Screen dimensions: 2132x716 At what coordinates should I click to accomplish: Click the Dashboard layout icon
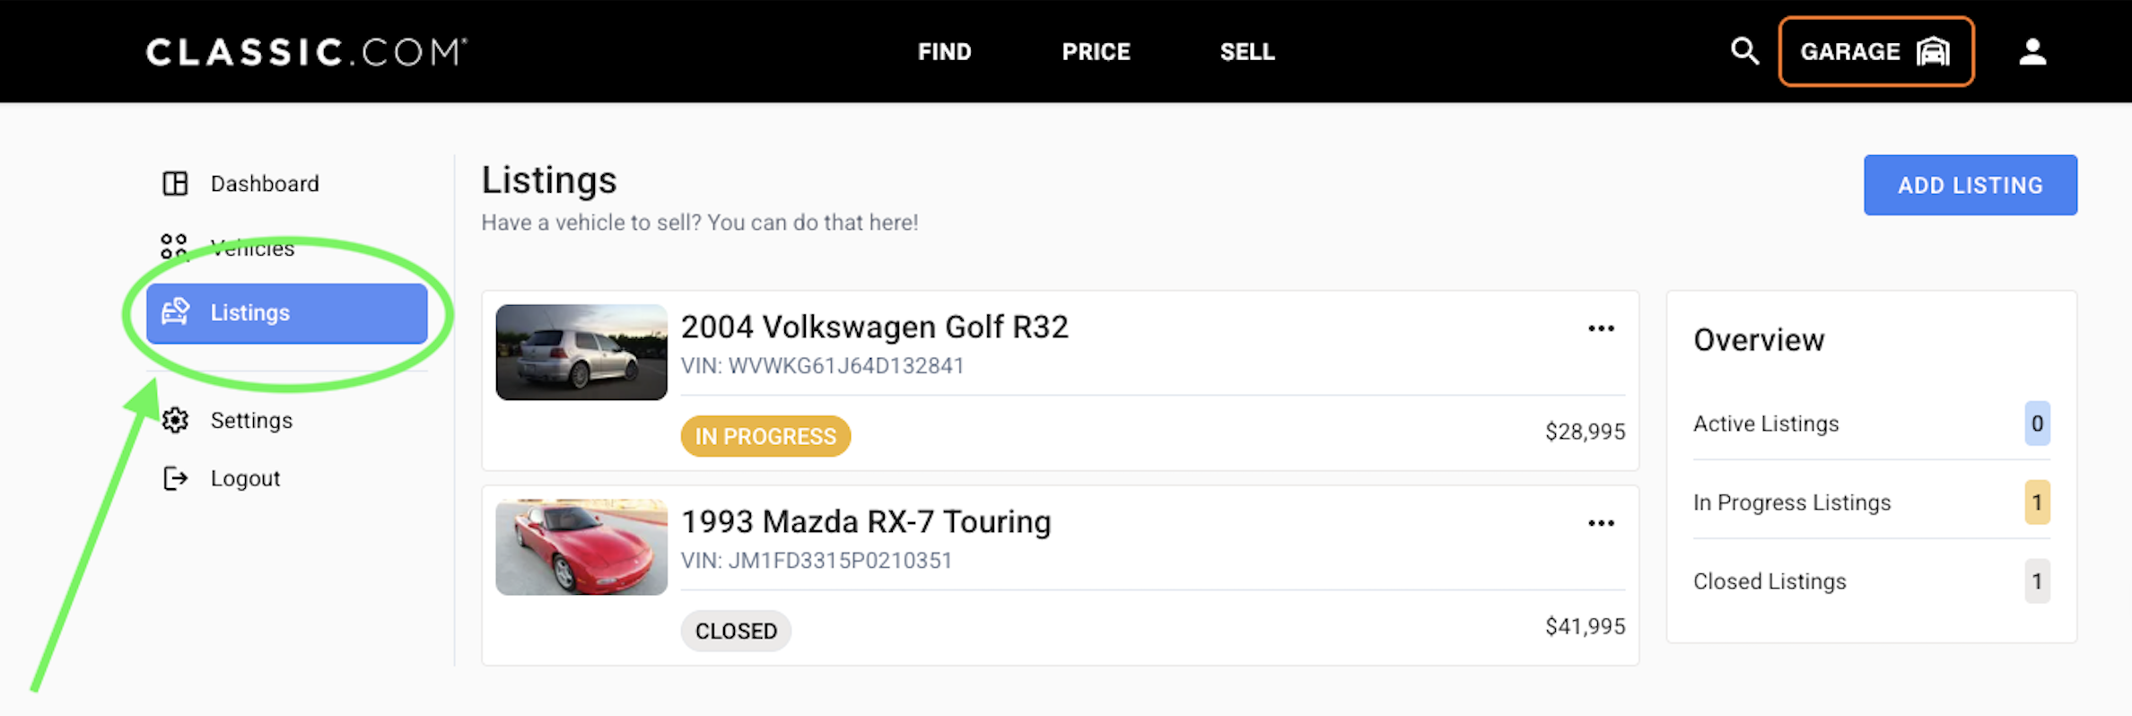pyautogui.click(x=175, y=184)
